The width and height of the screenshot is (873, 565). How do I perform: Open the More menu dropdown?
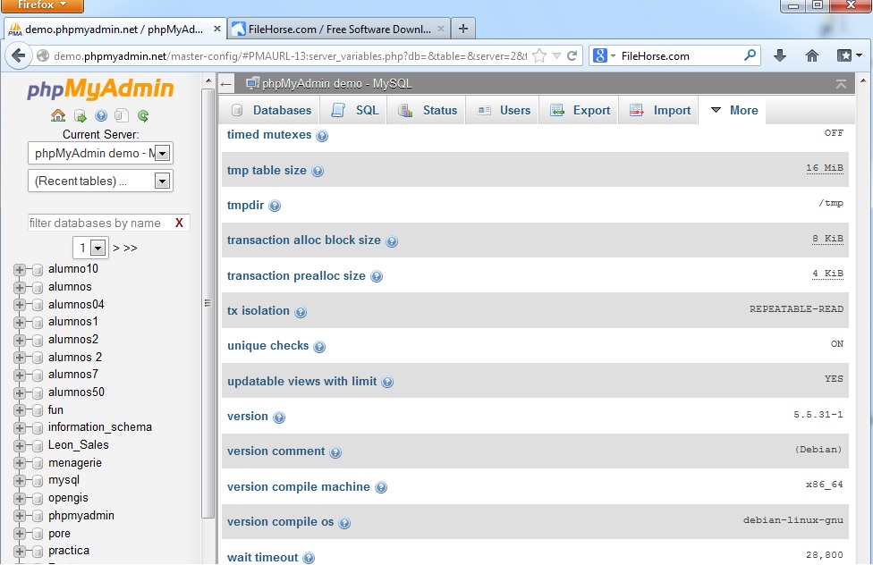[x=734, y=110]
